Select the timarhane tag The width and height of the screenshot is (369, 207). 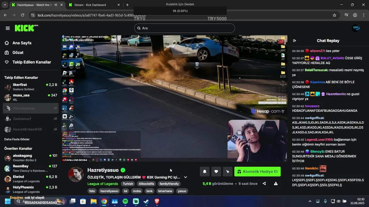tap(165, 191)
